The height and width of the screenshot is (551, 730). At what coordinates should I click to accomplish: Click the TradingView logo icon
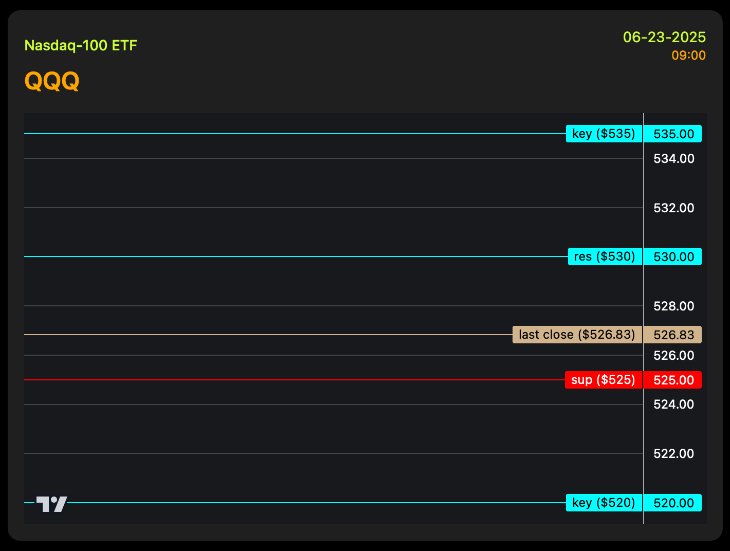[x=51, y=504]
